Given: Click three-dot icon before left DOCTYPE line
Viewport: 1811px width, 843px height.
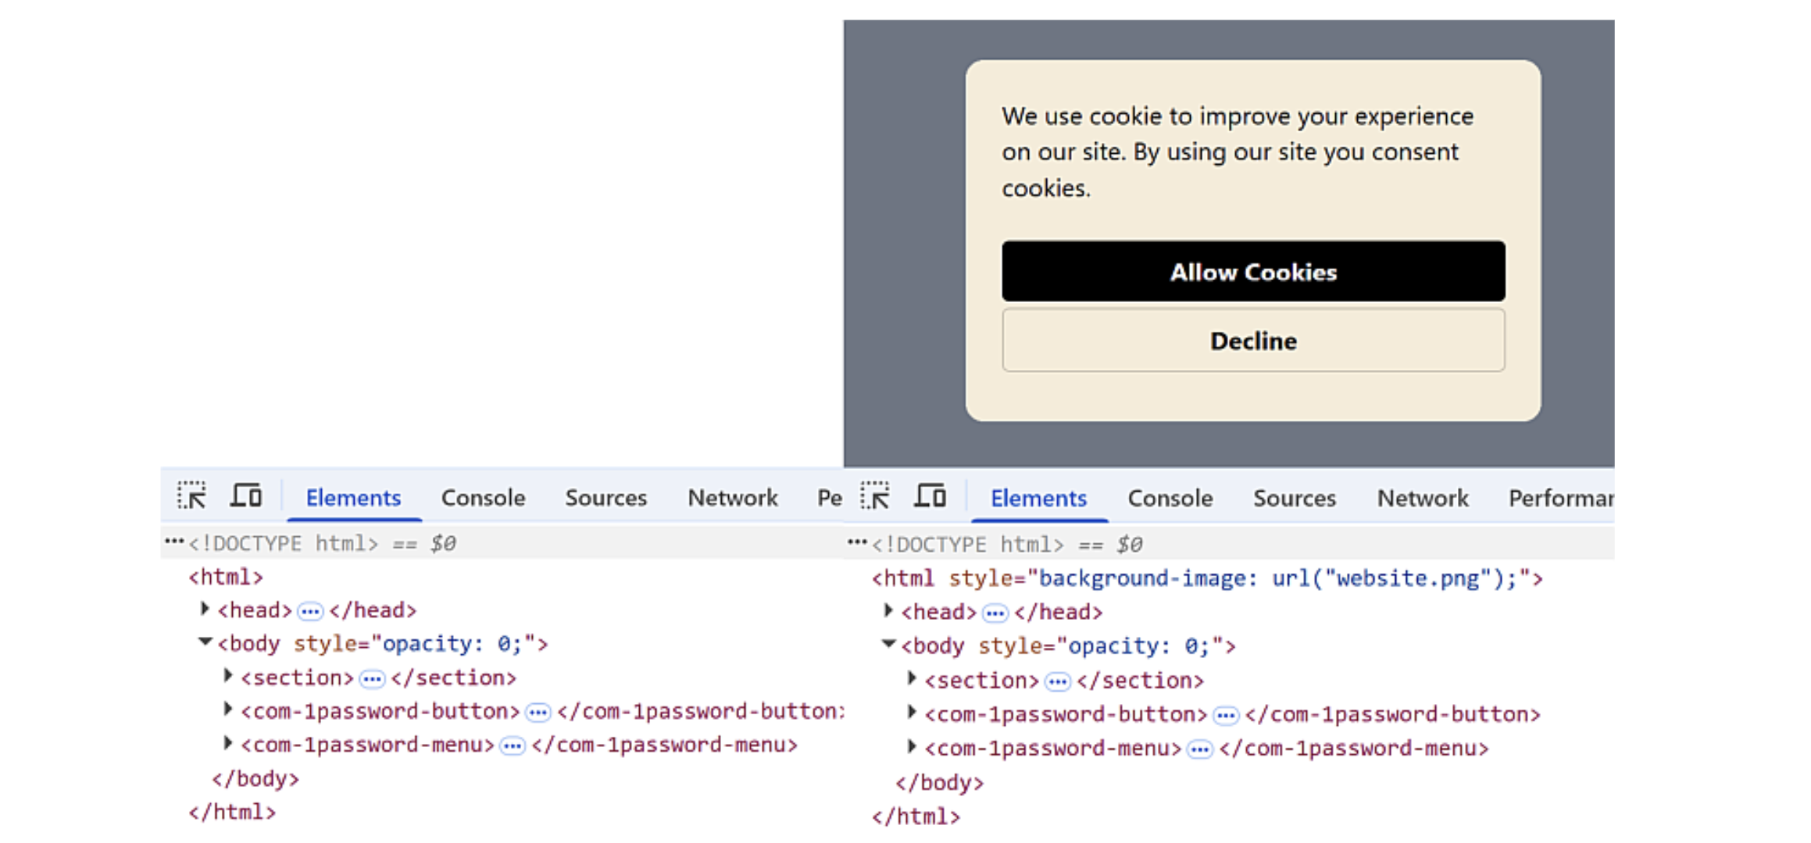Looking at the screenshot, I should [x=173, y=542].
